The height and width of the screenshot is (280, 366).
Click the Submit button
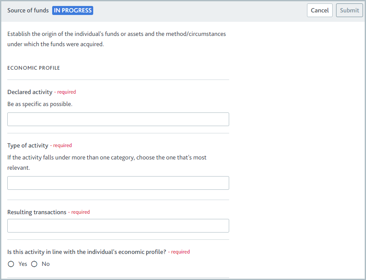pyautogui.click(x=349, y=10)
